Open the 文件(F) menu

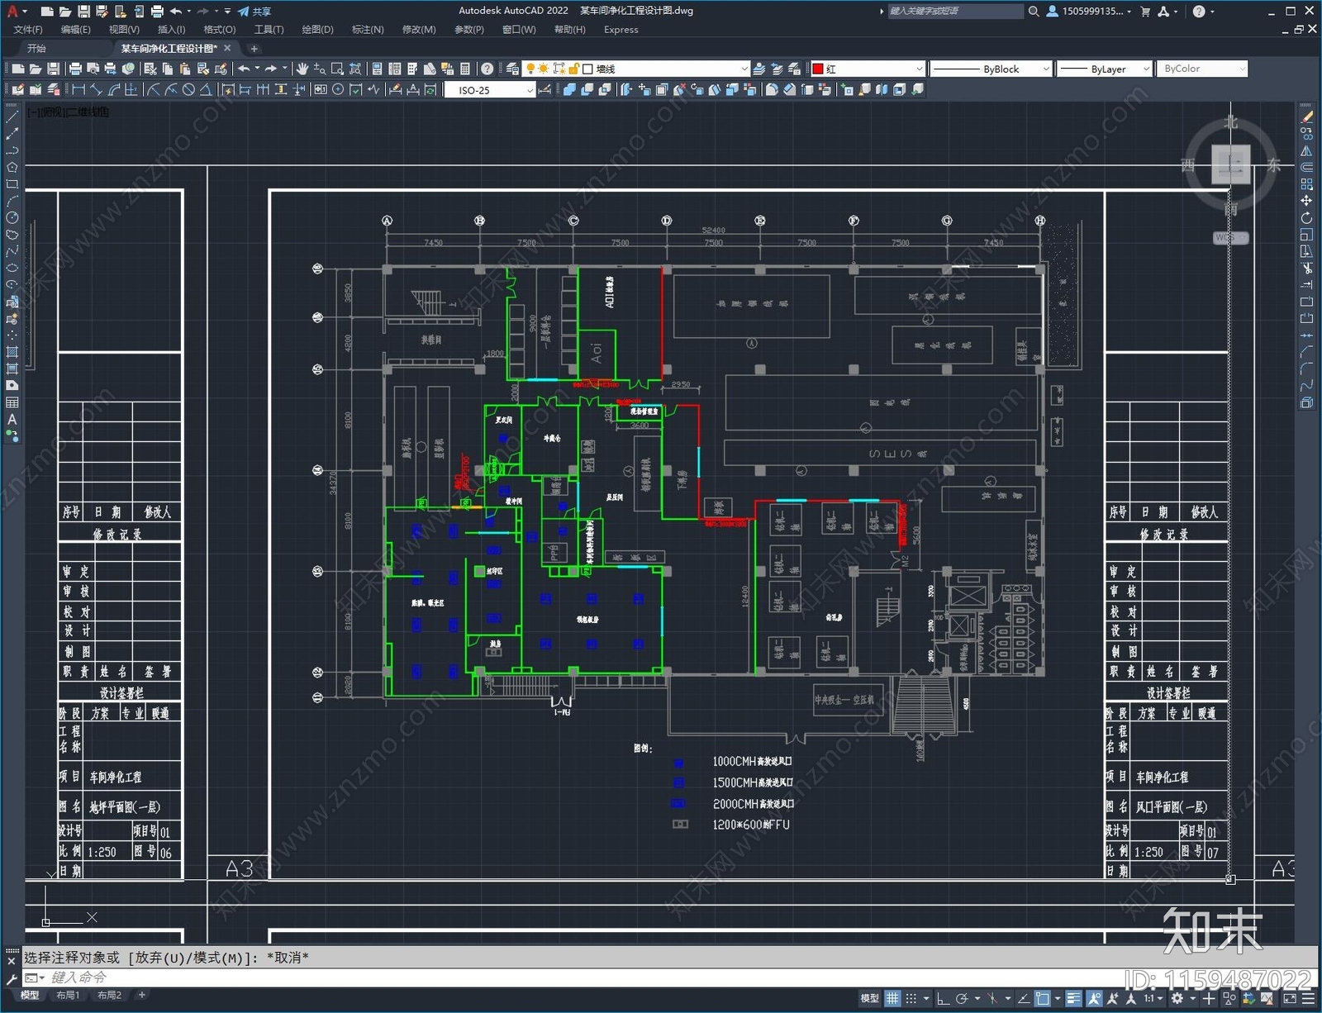click(28, 30)
